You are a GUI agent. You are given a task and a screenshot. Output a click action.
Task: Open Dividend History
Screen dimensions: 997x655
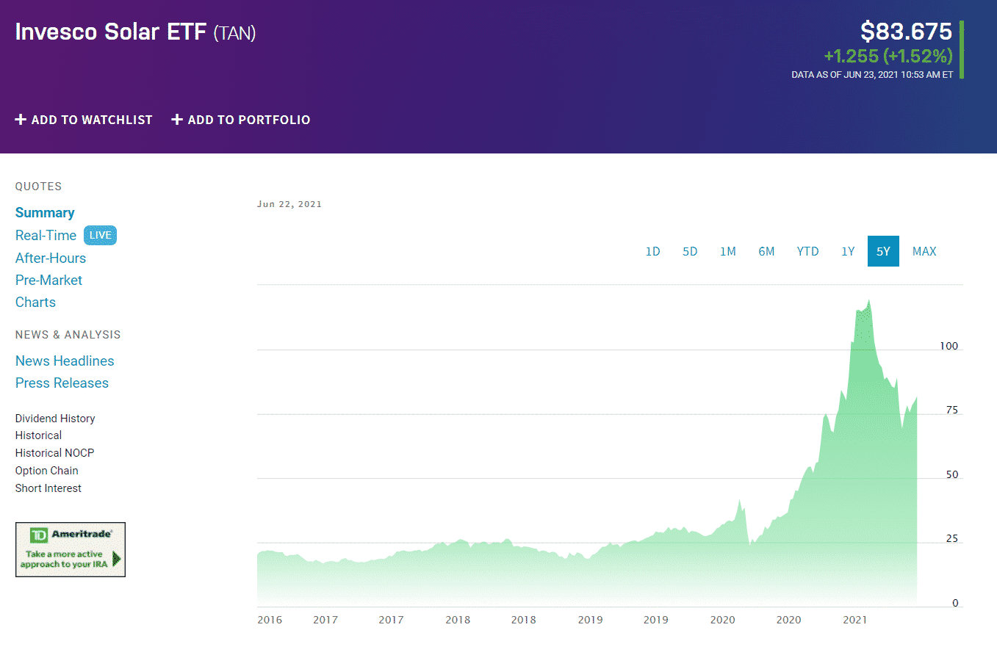55,419
